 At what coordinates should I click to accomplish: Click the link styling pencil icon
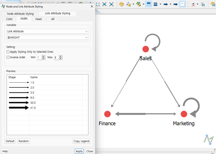click(x=139, y=4)
